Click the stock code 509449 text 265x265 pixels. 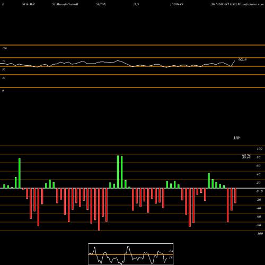coord(178,4)
